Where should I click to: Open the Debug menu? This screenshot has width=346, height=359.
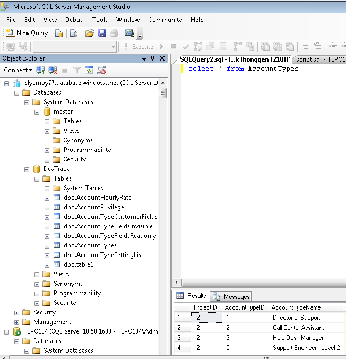pos(74,20)
